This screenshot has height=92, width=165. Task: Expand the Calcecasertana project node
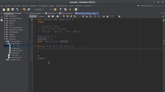pos(5,18)
